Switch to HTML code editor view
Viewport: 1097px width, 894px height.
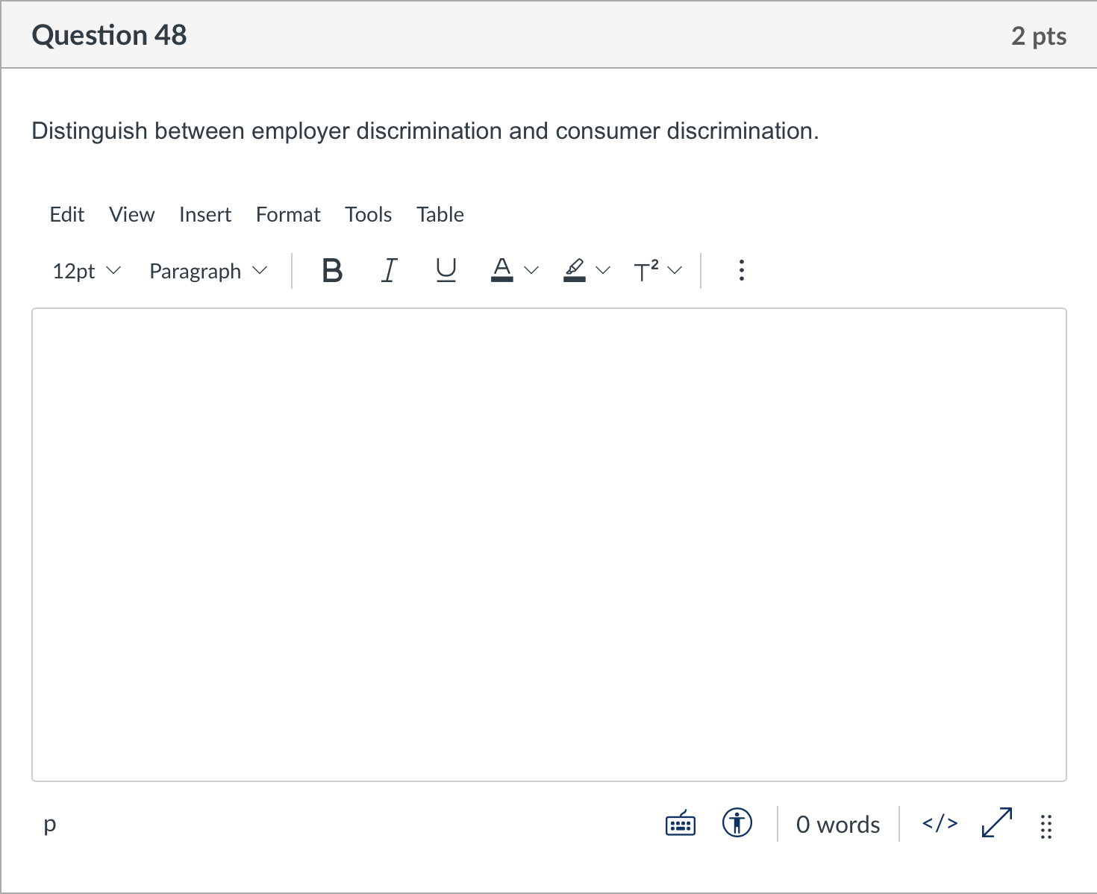[940, 824]
